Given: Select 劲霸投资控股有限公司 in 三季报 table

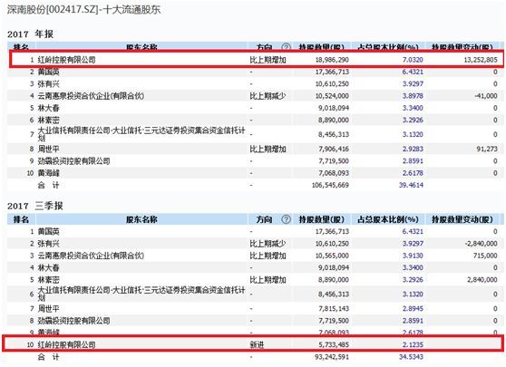Looking at the screenshot, I should point(73,321).
